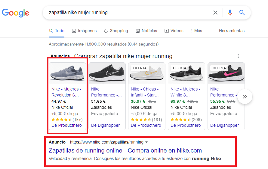The height and width of the screenshot is (169, 268).
Task: Open Nike Performance 35,95 € product title link
Action: (x=223, y=92)
